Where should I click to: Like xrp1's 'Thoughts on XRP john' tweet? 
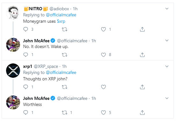pyautogui.click(x=103, y=87)
